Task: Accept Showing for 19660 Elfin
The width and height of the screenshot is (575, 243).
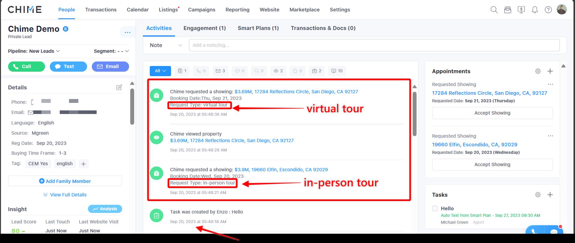Action: pyautogui.click(x=492, y=165)
